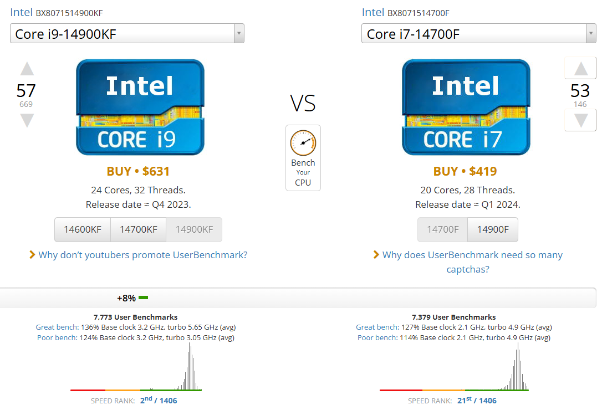Select the 14900KF variant tab
The height and width of the screenshot is (410, 602).
click(193, 229)
